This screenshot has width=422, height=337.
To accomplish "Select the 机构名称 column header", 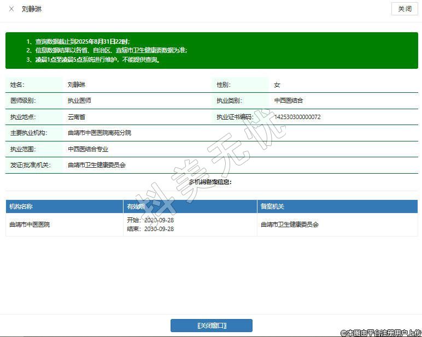I will (21, 206).
